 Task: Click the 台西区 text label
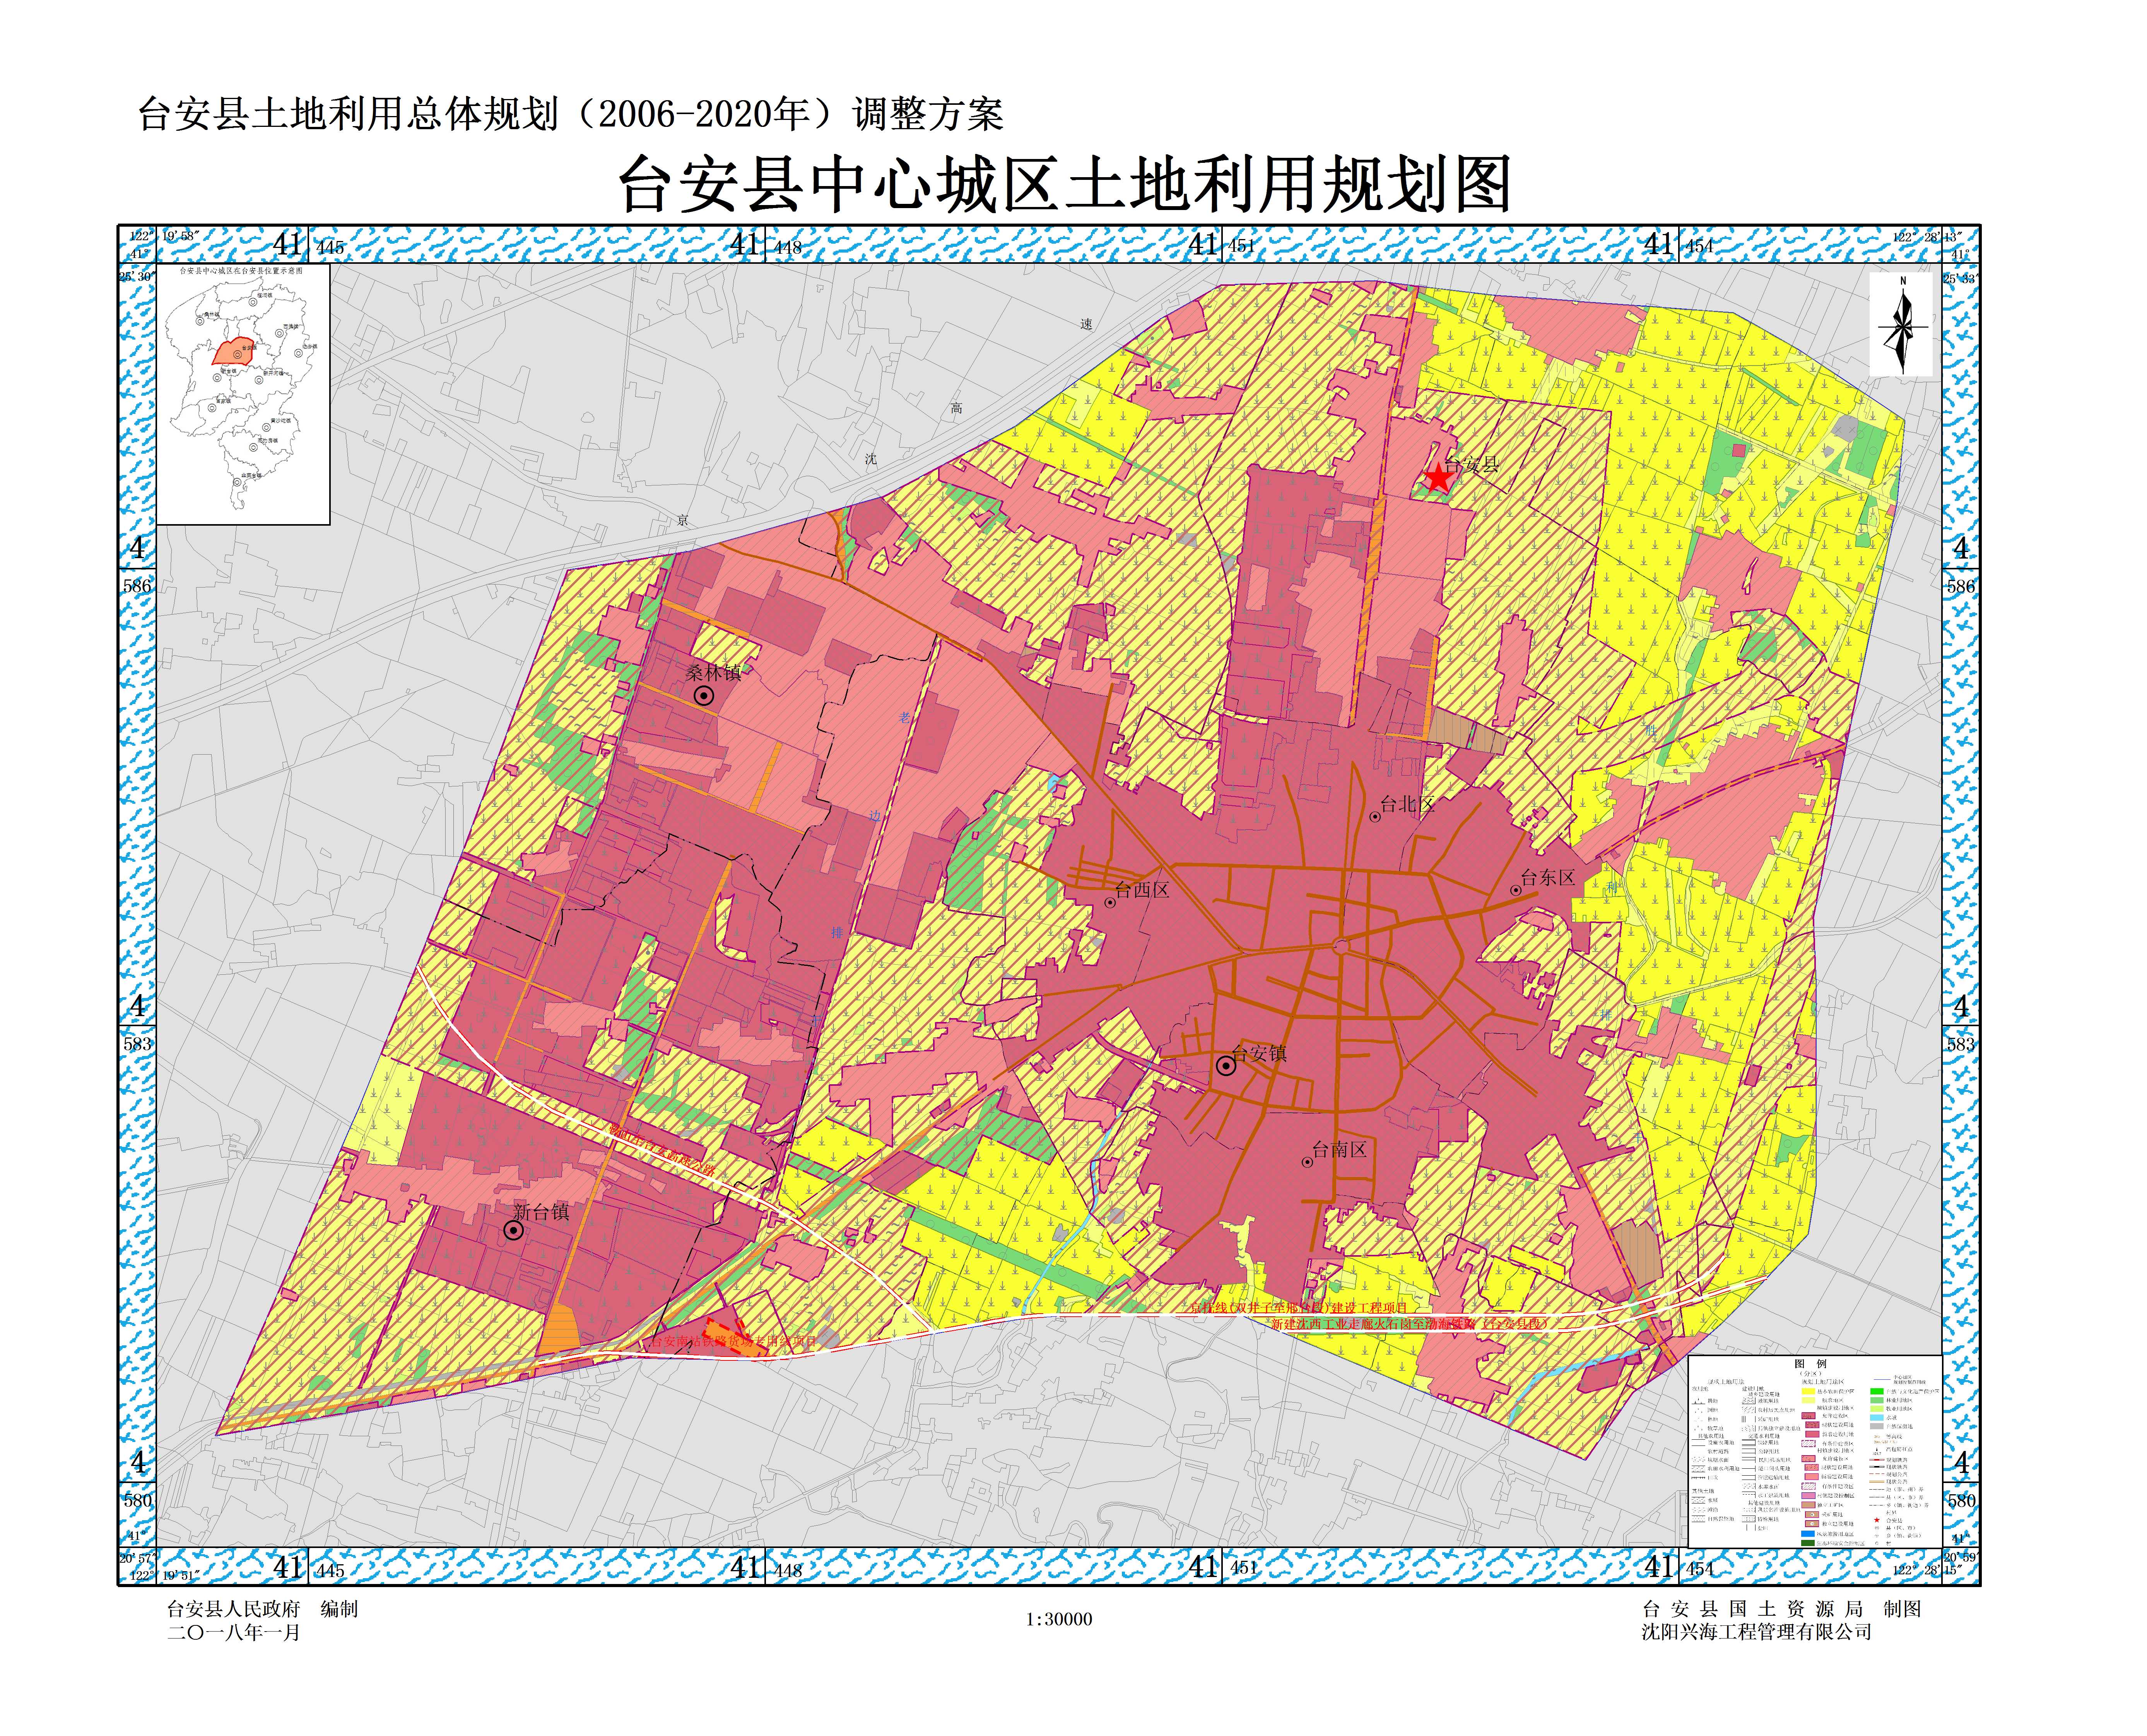coord(1142,890)
